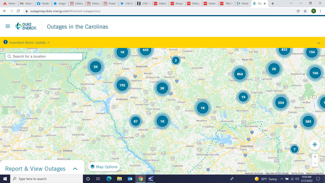
Task: Click the Search for a location field
Action: tap(44, 56)
